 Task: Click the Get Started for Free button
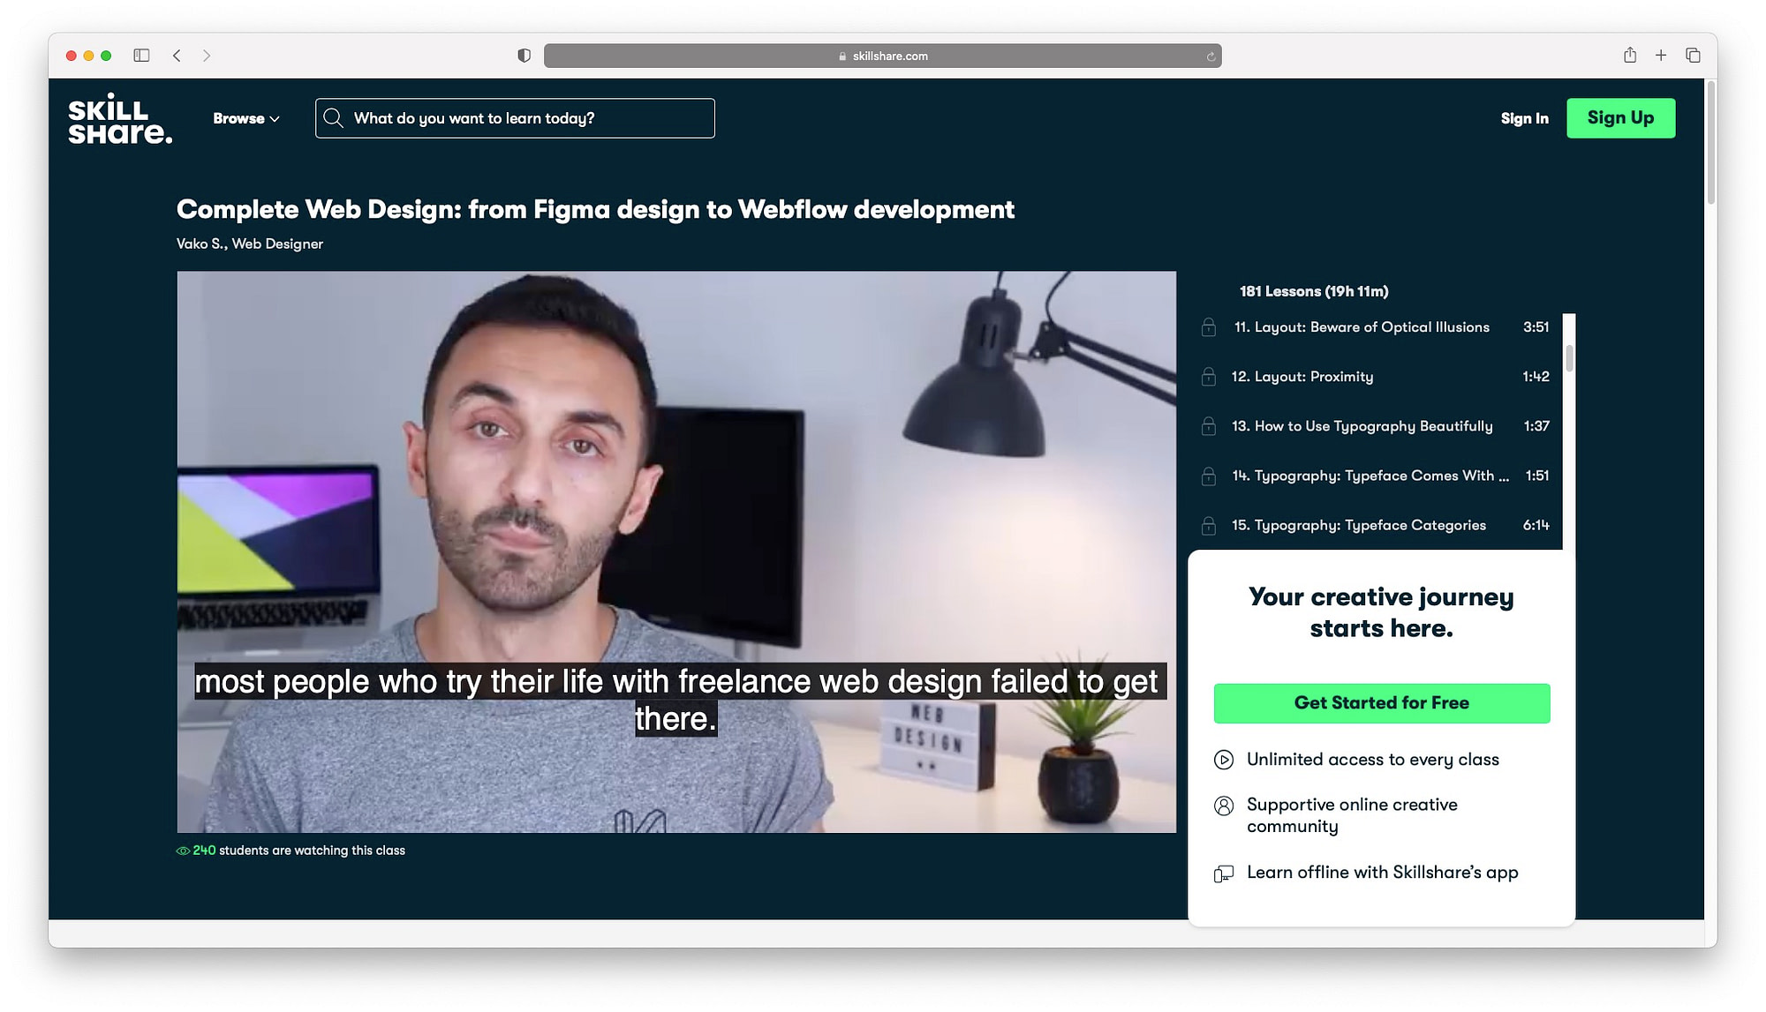(x=1382, y=703)
